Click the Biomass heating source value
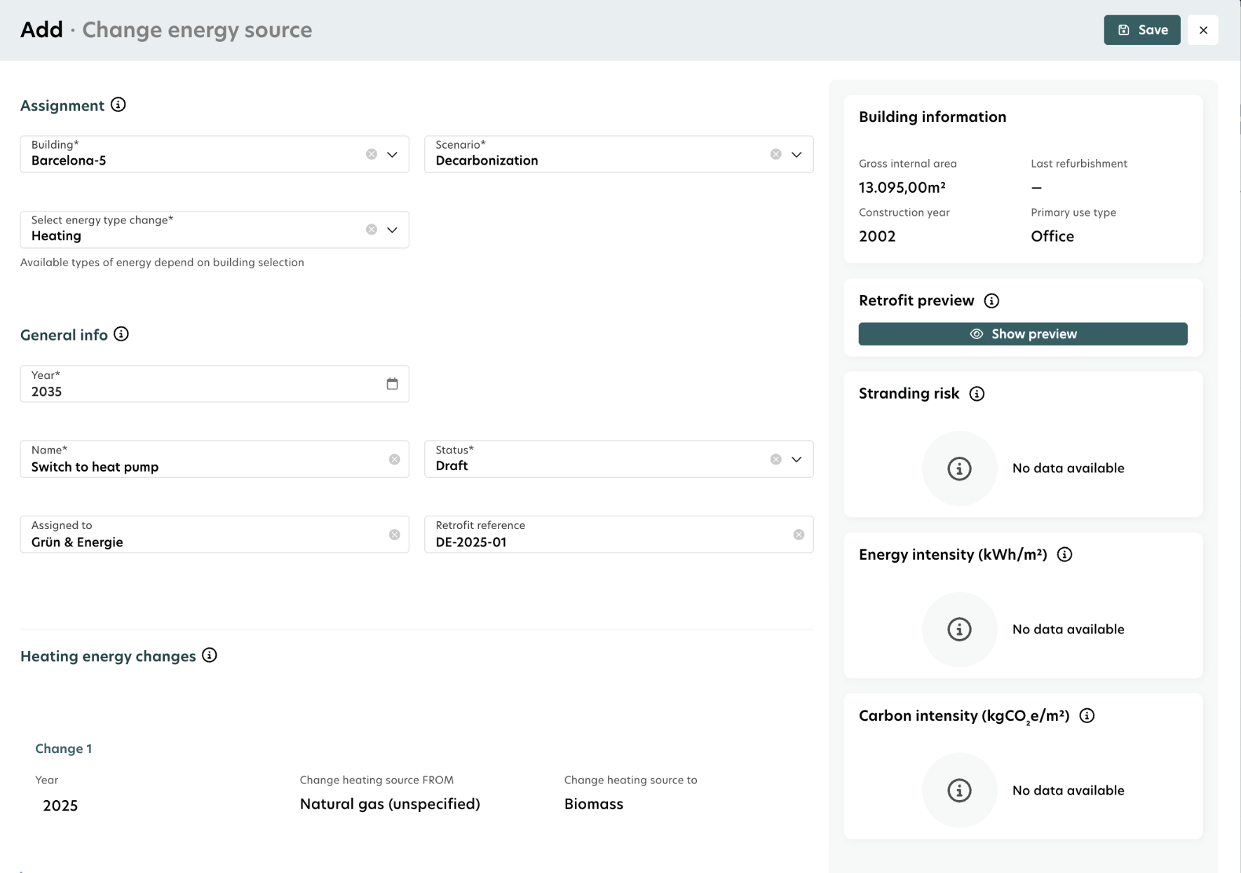This screenshot has height=873, width=1241. point(594,804)
